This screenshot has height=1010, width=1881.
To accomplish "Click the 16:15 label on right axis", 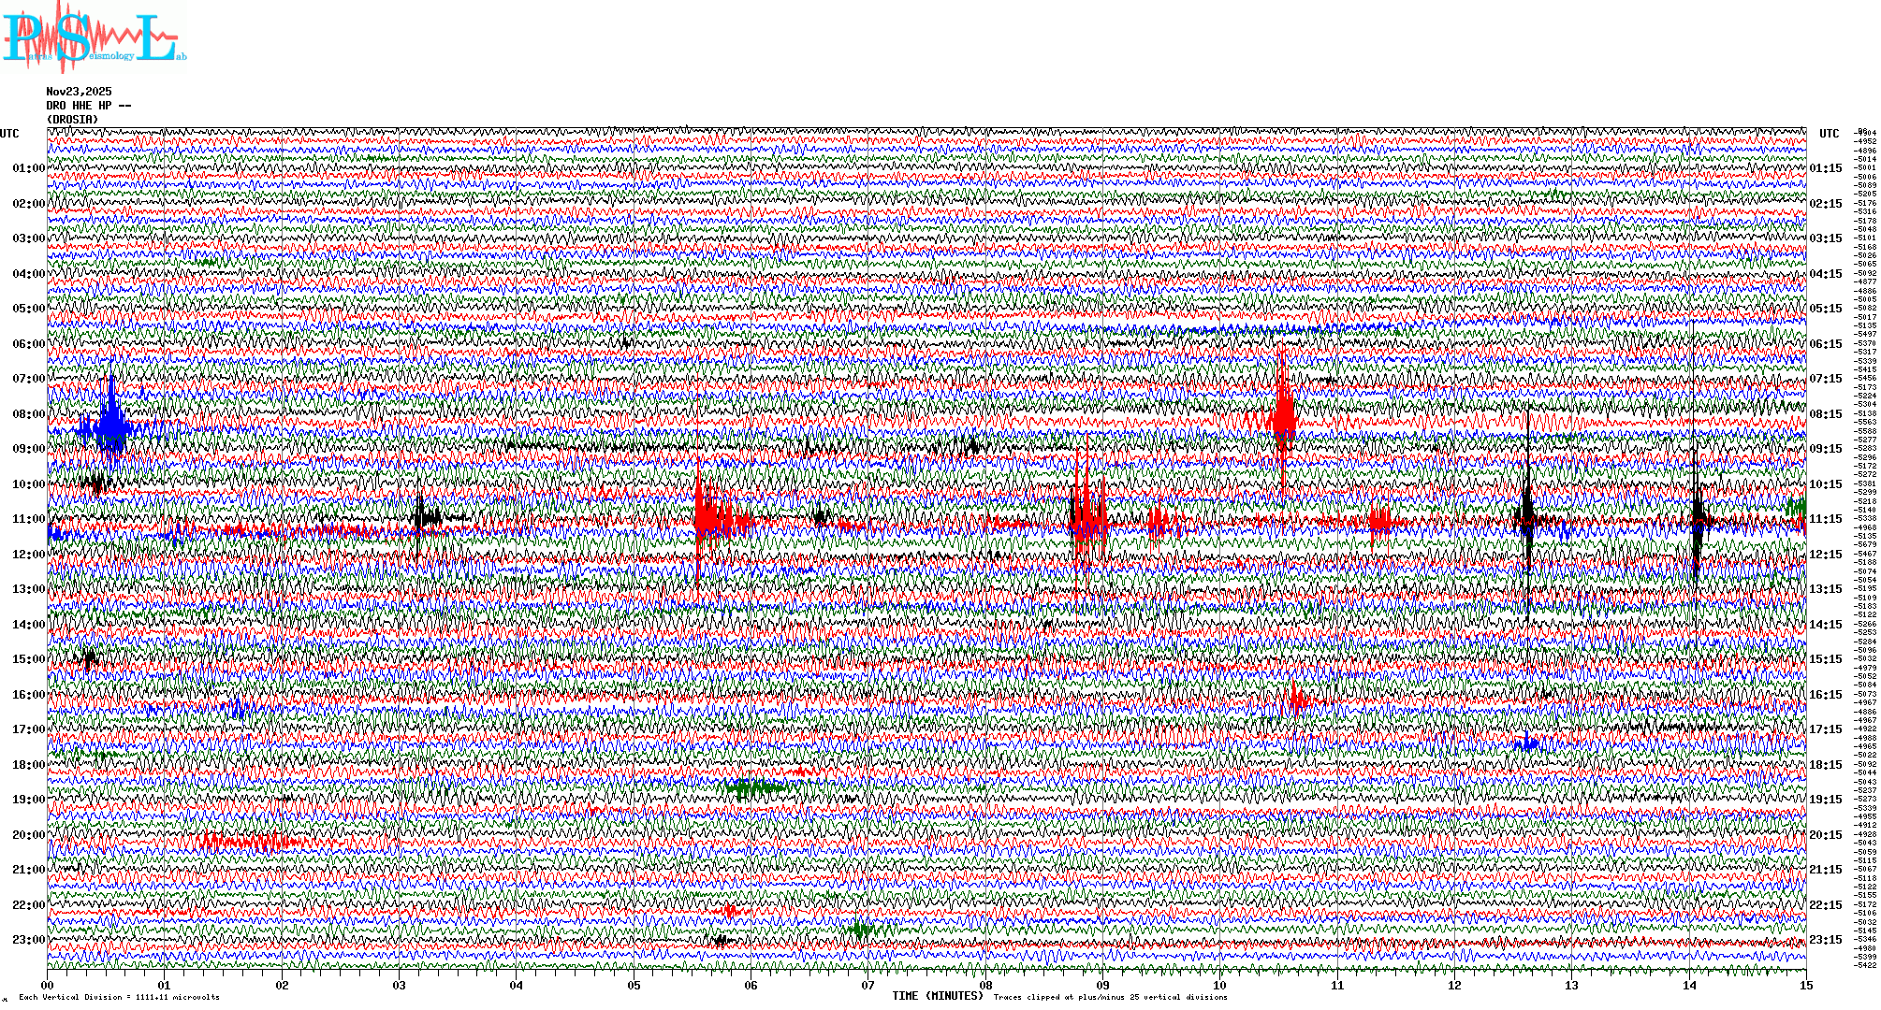I will pos(1825,695).
